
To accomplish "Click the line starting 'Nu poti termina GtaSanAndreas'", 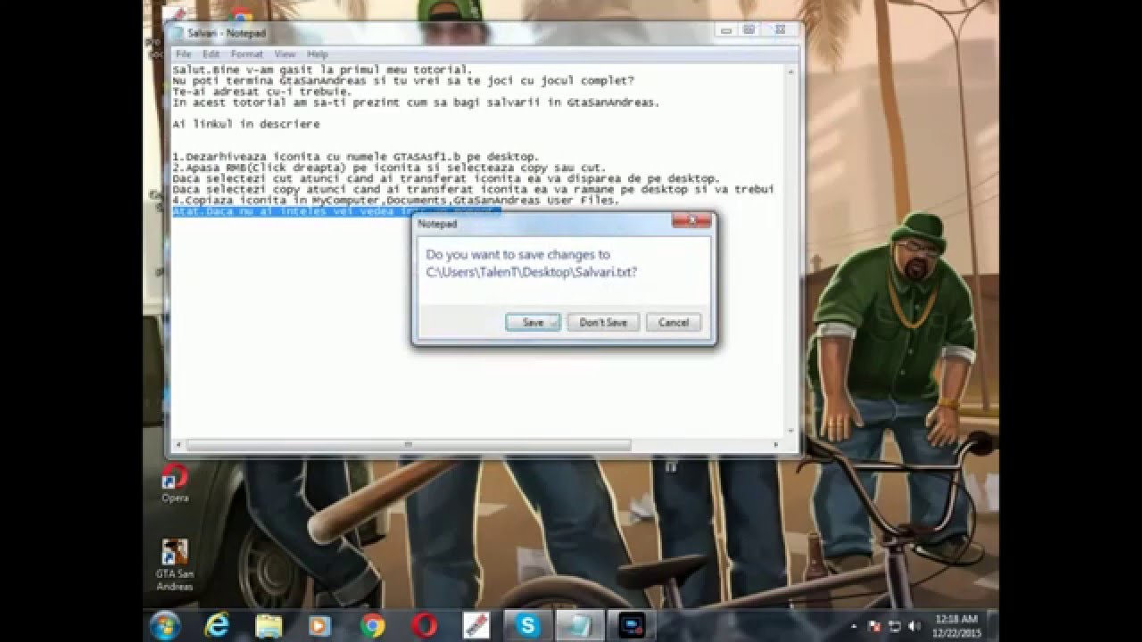I will (403, 80).
